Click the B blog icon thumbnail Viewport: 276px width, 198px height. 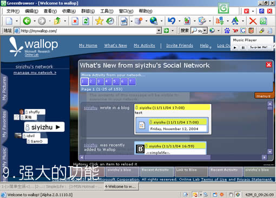[x=140, y=149]
